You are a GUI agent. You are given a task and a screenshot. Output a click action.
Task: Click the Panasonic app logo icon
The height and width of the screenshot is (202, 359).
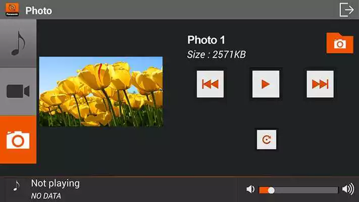[12, 10]
